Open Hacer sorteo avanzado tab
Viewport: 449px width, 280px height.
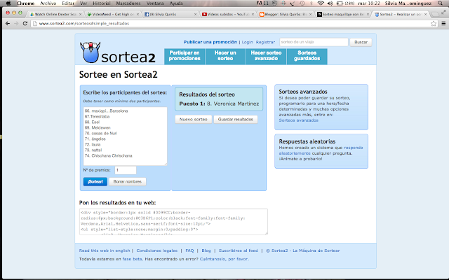(x=266, y=56)
